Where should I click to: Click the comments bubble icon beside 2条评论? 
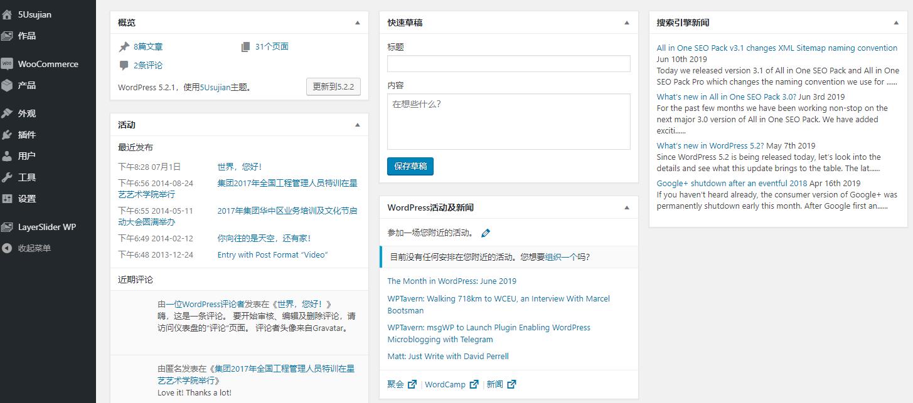point(124,65)
